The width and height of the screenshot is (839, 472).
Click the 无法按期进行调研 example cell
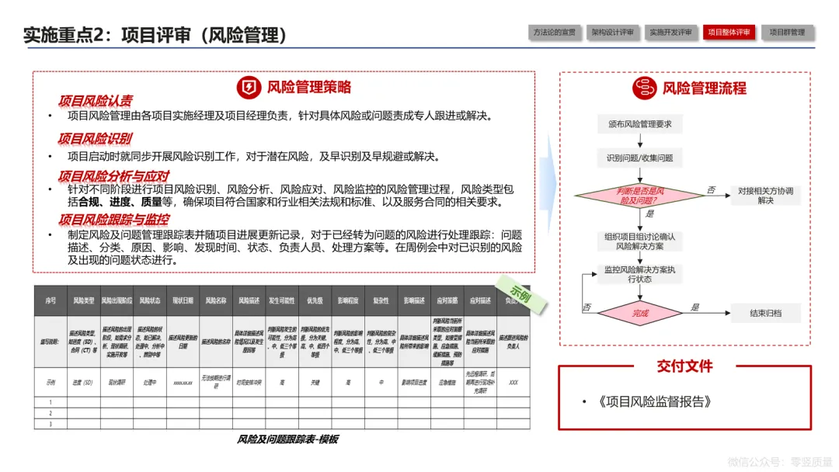pos(216,382)
